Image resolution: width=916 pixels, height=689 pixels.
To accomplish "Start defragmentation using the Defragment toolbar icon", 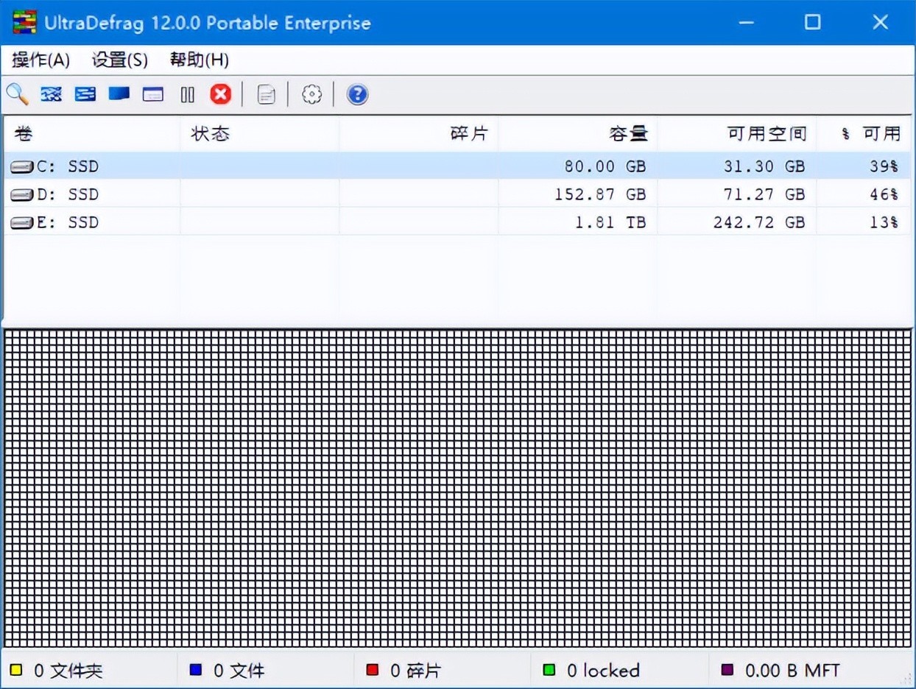I will tap(51, 94).
